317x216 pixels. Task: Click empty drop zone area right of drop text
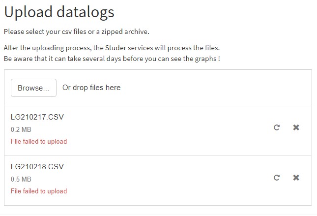(x=211, y=88)
